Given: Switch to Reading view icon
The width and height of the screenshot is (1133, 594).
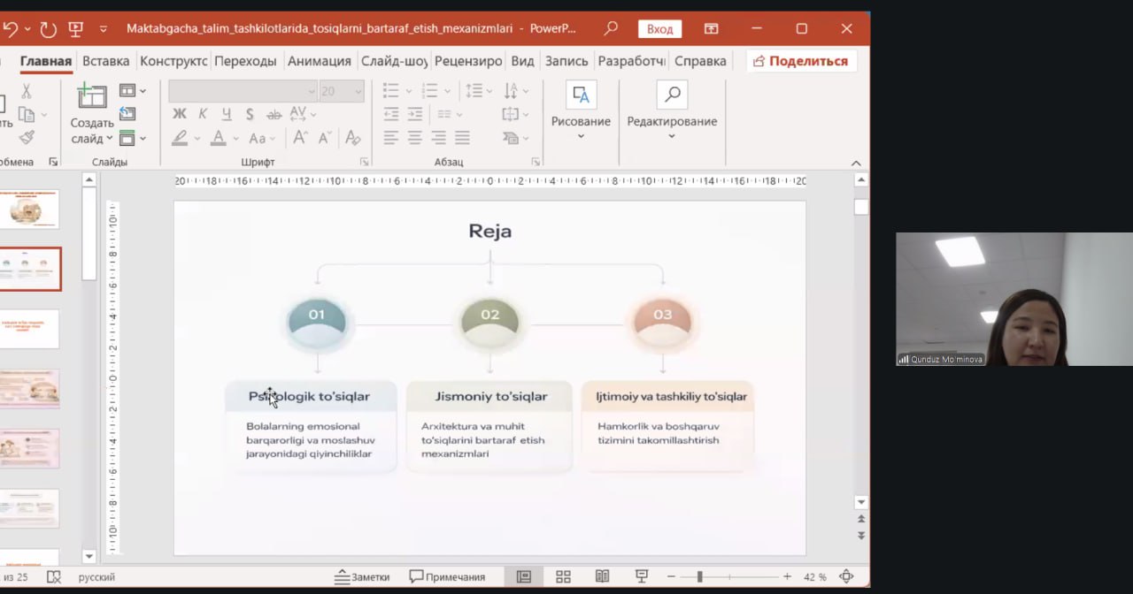Looking at the screenshot, I should tap(603, 577).
